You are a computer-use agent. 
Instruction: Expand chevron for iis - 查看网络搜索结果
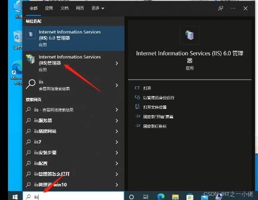pyautogui.click(x=117, y=109)
